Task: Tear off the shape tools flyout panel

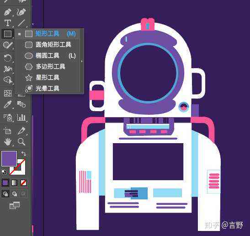Action: tap(82, 61)
